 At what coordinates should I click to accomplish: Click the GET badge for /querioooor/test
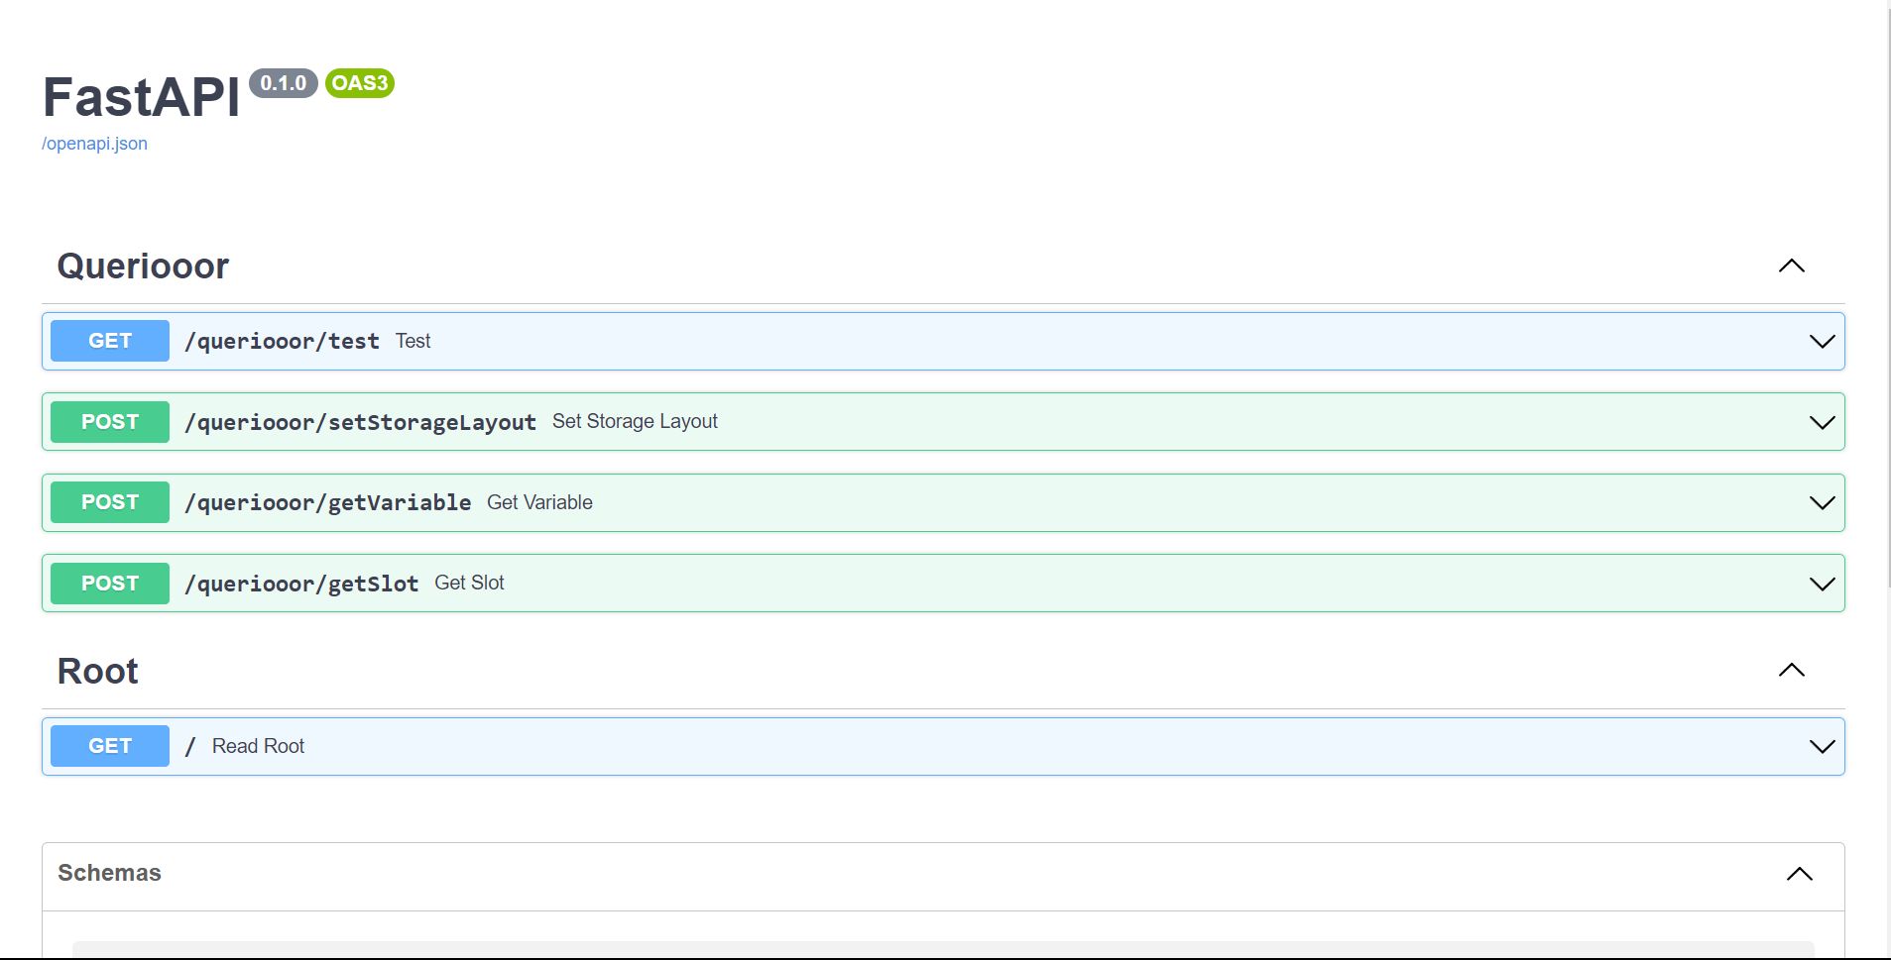[x=110, y=341]
